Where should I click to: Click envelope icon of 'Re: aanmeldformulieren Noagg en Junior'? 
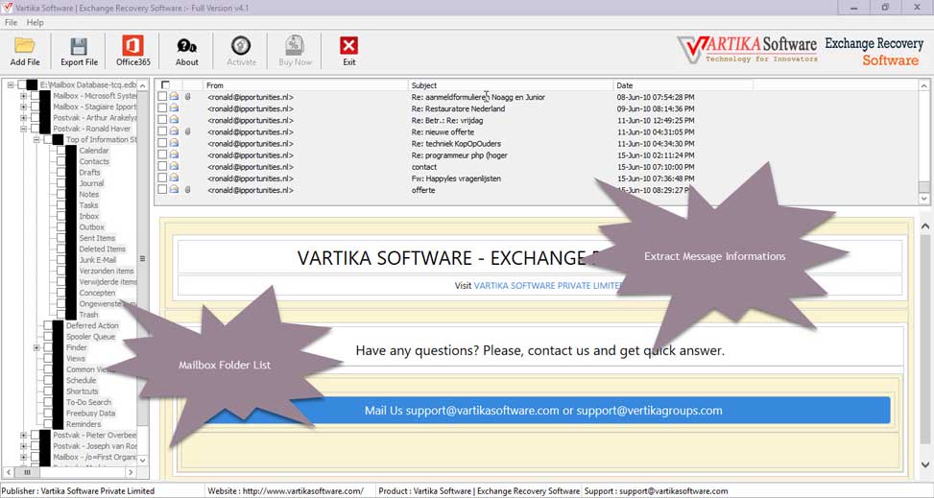174,97
